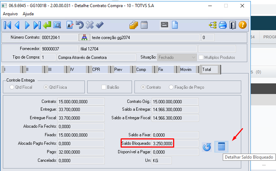Jump to last record icon
The height and width of the screenshot is (171, 276).
click(37, 25)
